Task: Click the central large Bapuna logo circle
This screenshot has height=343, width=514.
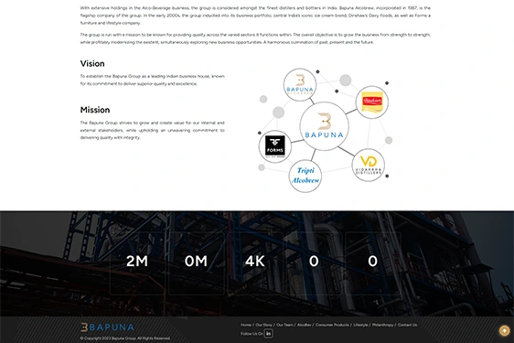Action: [324, 126]
